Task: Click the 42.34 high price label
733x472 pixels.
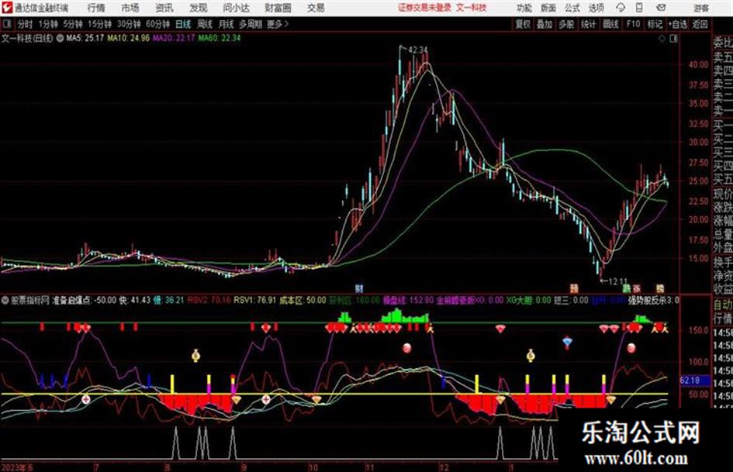Action: coord(418,50)
